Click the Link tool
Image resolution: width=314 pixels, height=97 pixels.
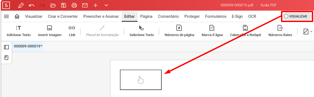(x=72, y=31)
